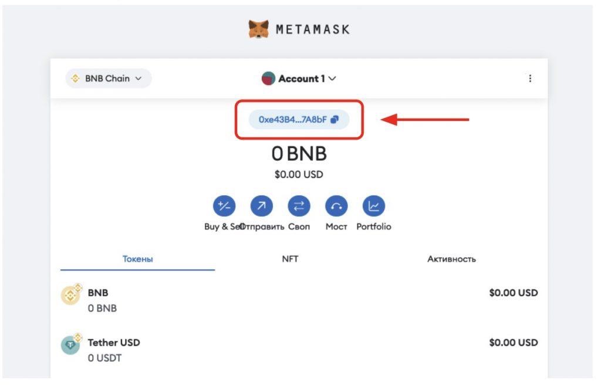Open the Активность tab
601x385 pixels.
(x=451, y=259)
